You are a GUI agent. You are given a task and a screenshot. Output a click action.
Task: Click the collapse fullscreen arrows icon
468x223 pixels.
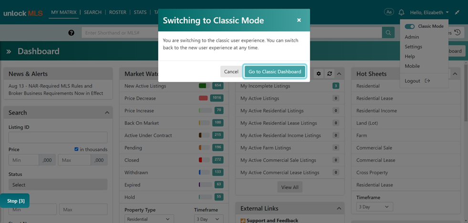click(457, 12)
